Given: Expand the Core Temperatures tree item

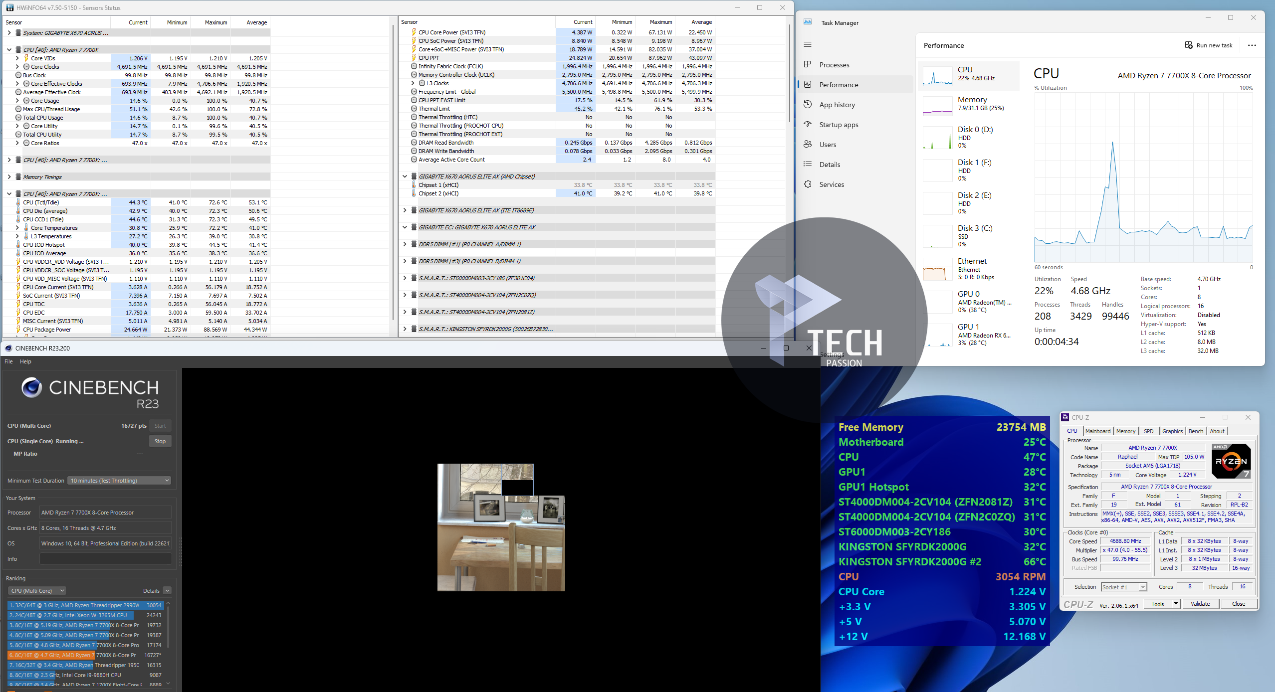Looking at the screenshot, I should pos(17,228).
